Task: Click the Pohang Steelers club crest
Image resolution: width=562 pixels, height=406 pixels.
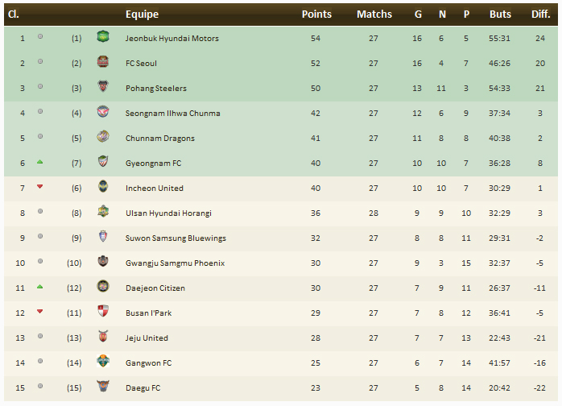Action: [x=103, y=88]
